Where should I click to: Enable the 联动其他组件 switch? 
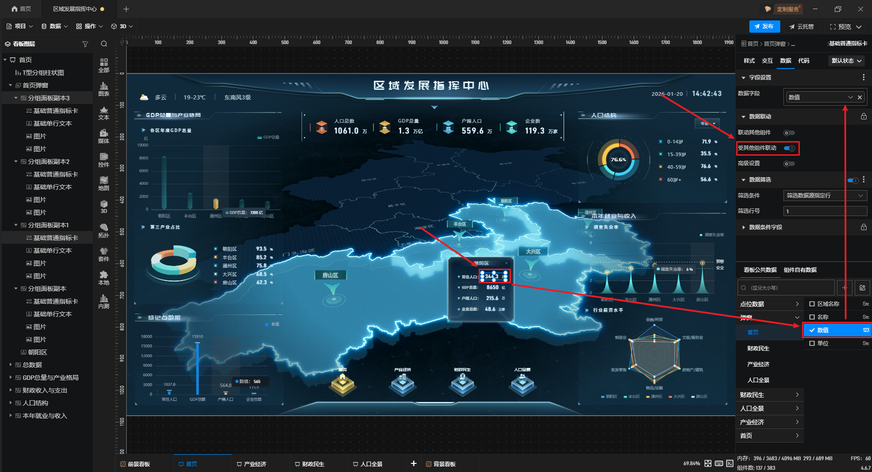tap(789, 133)
